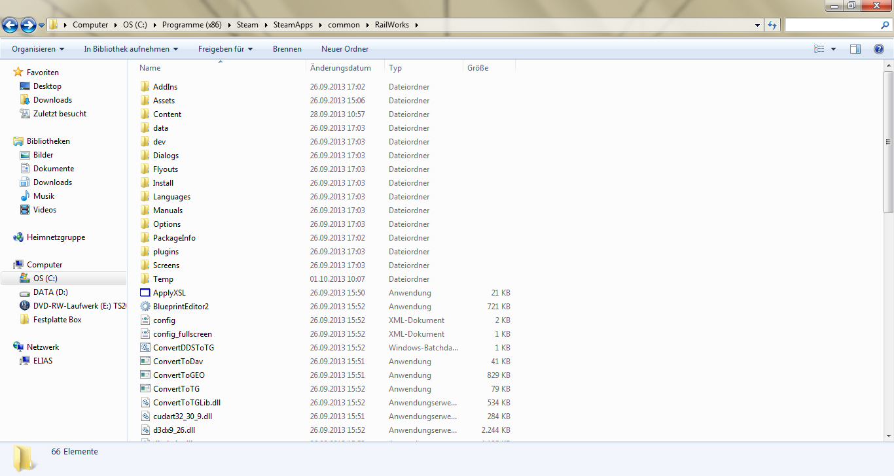The width and height of the screenshot is (894, 476).
Task: Select Netzwerk in the navigation pane
Action: [43, 347]
